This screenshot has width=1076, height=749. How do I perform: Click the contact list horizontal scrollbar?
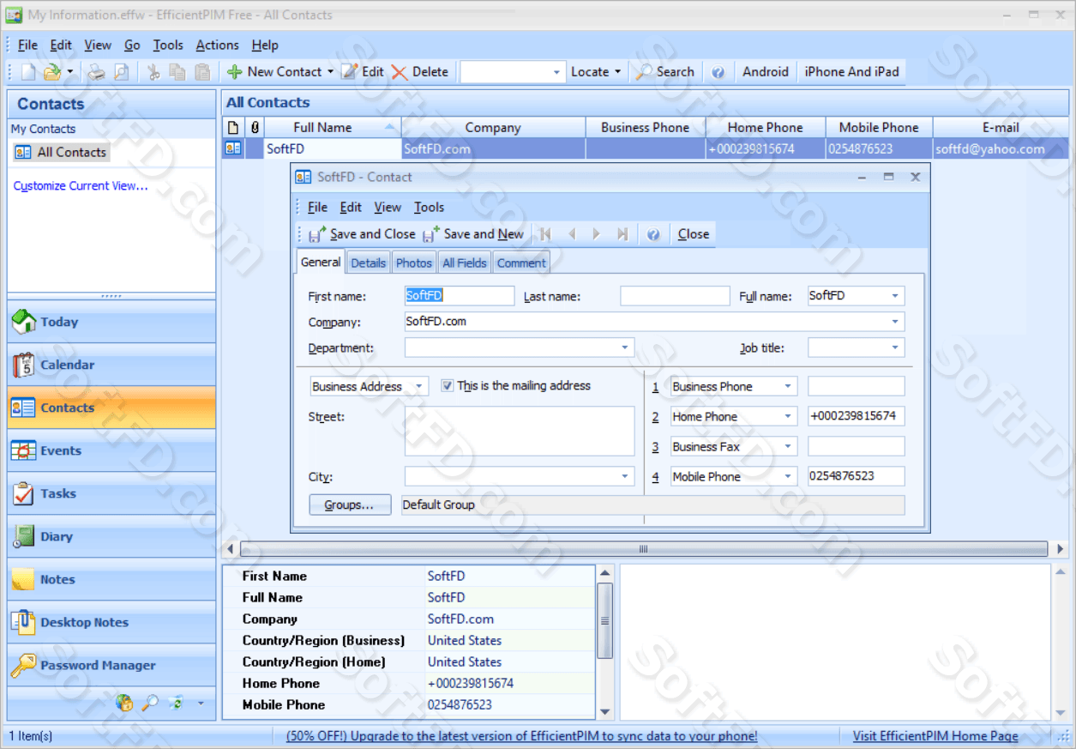(643, 549)
